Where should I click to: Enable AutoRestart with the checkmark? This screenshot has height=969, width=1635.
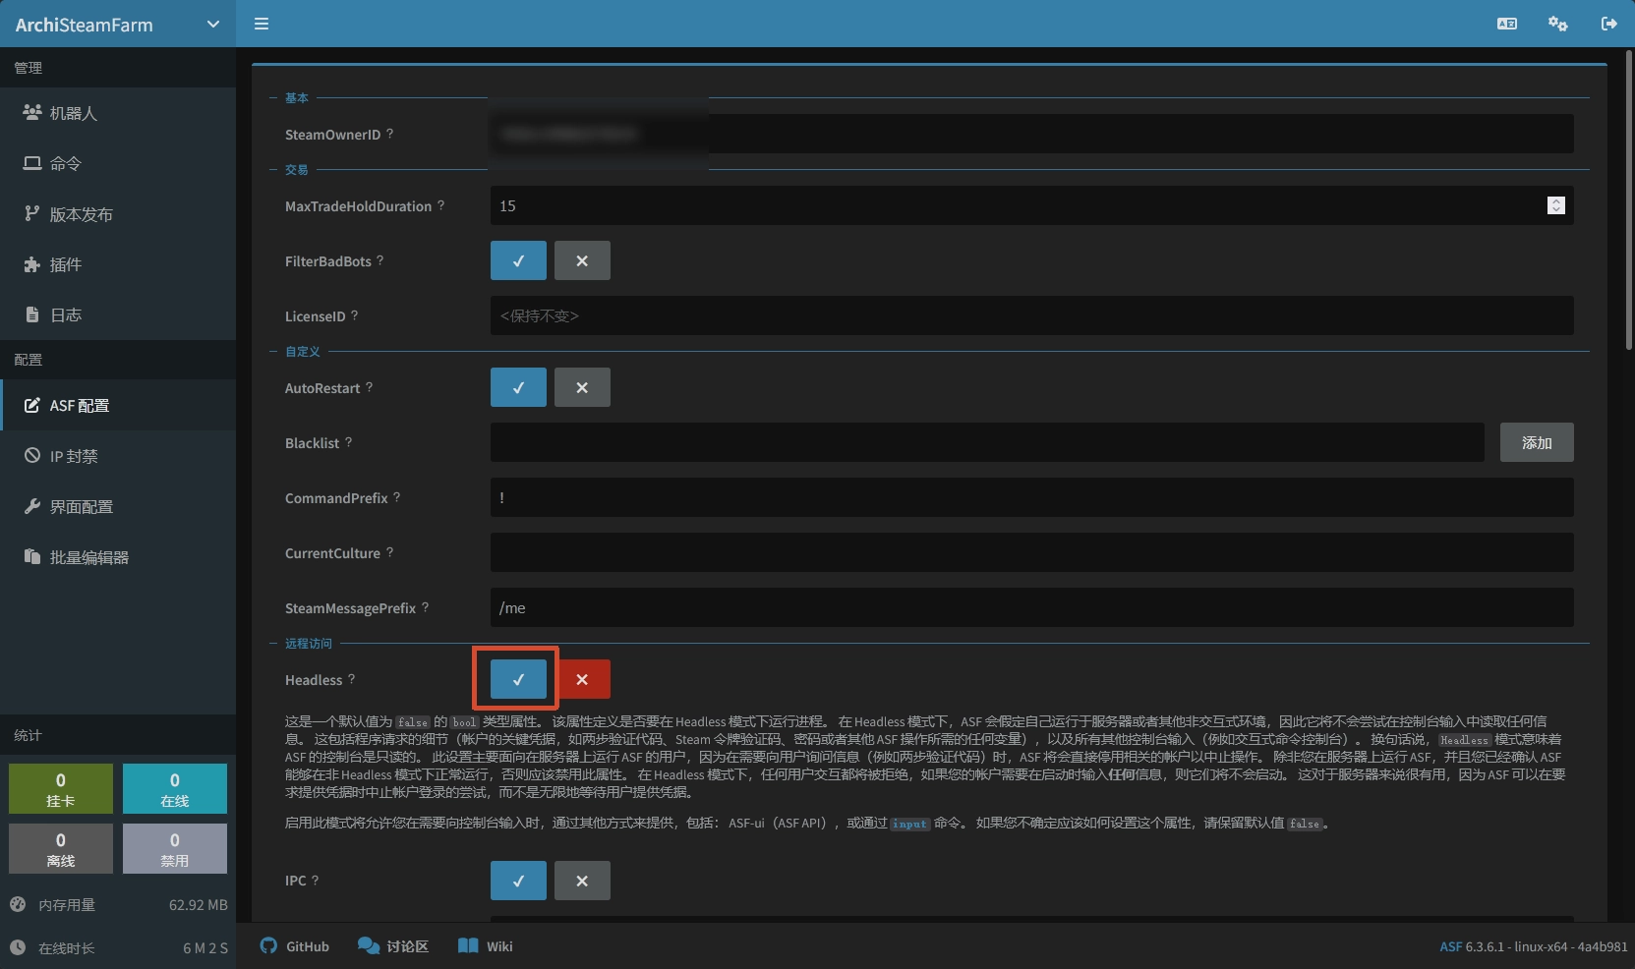tap(518, 387)
